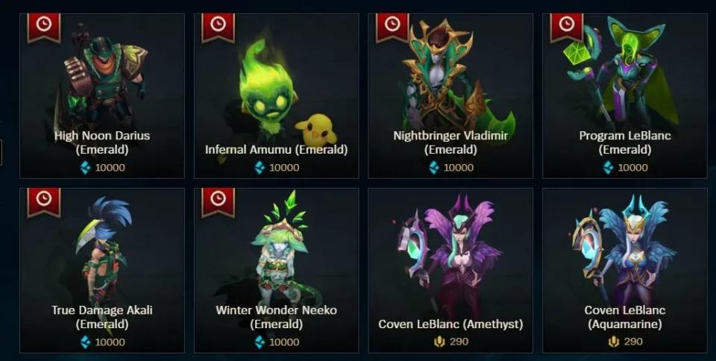Click orange essence icon under Coven LeBlanc (Aquamarine)
The image size is (716, 361).
[613, 342]
